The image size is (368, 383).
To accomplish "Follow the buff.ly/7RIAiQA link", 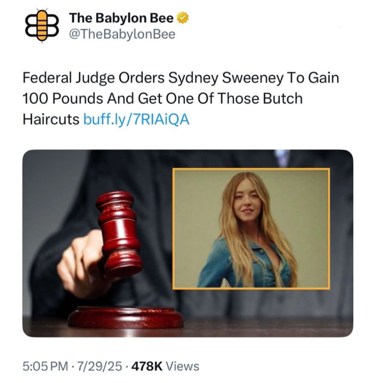I will point(137,120).
